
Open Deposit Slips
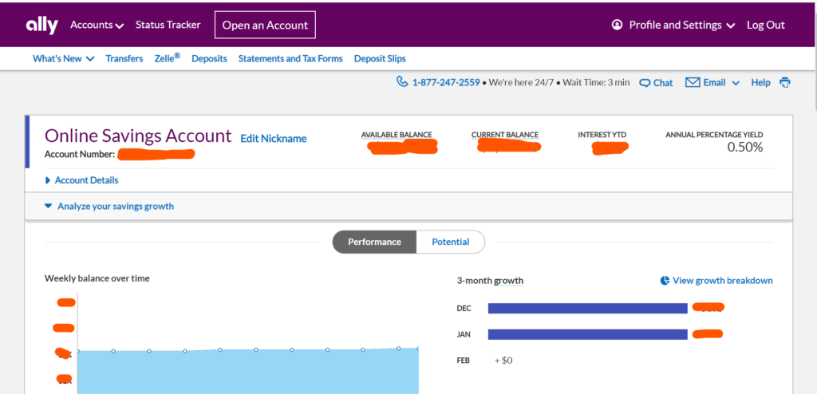[380, 59]
